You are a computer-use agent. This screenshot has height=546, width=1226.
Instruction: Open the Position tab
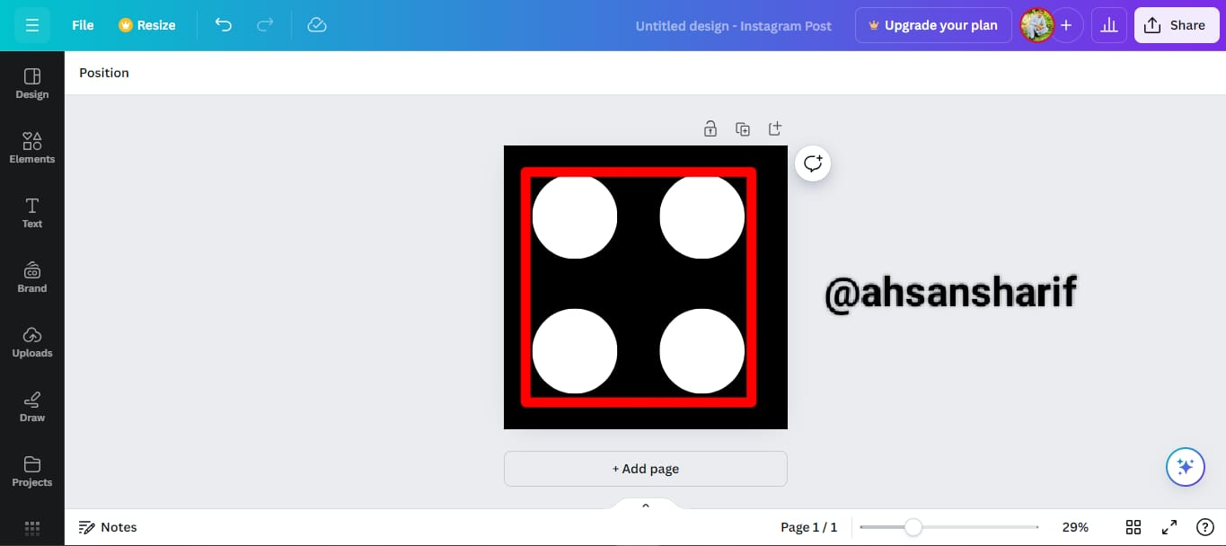pyautogui.click(x=104, y=73)
